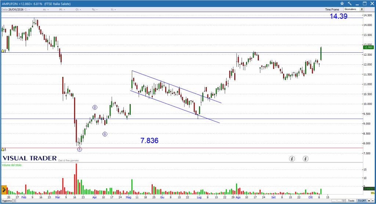The image size is (376, 204).
Task: Open the Giornaliero time frame combo box
Action: tap(354, 9)
